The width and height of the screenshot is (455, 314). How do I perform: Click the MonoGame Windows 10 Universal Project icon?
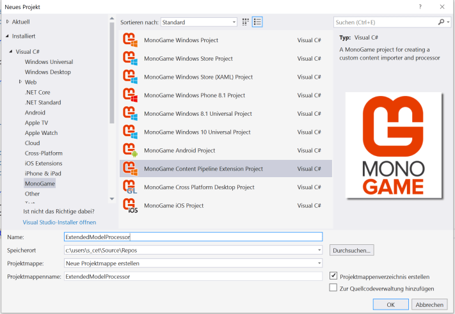pyautogui.click(x=130, y=132)
